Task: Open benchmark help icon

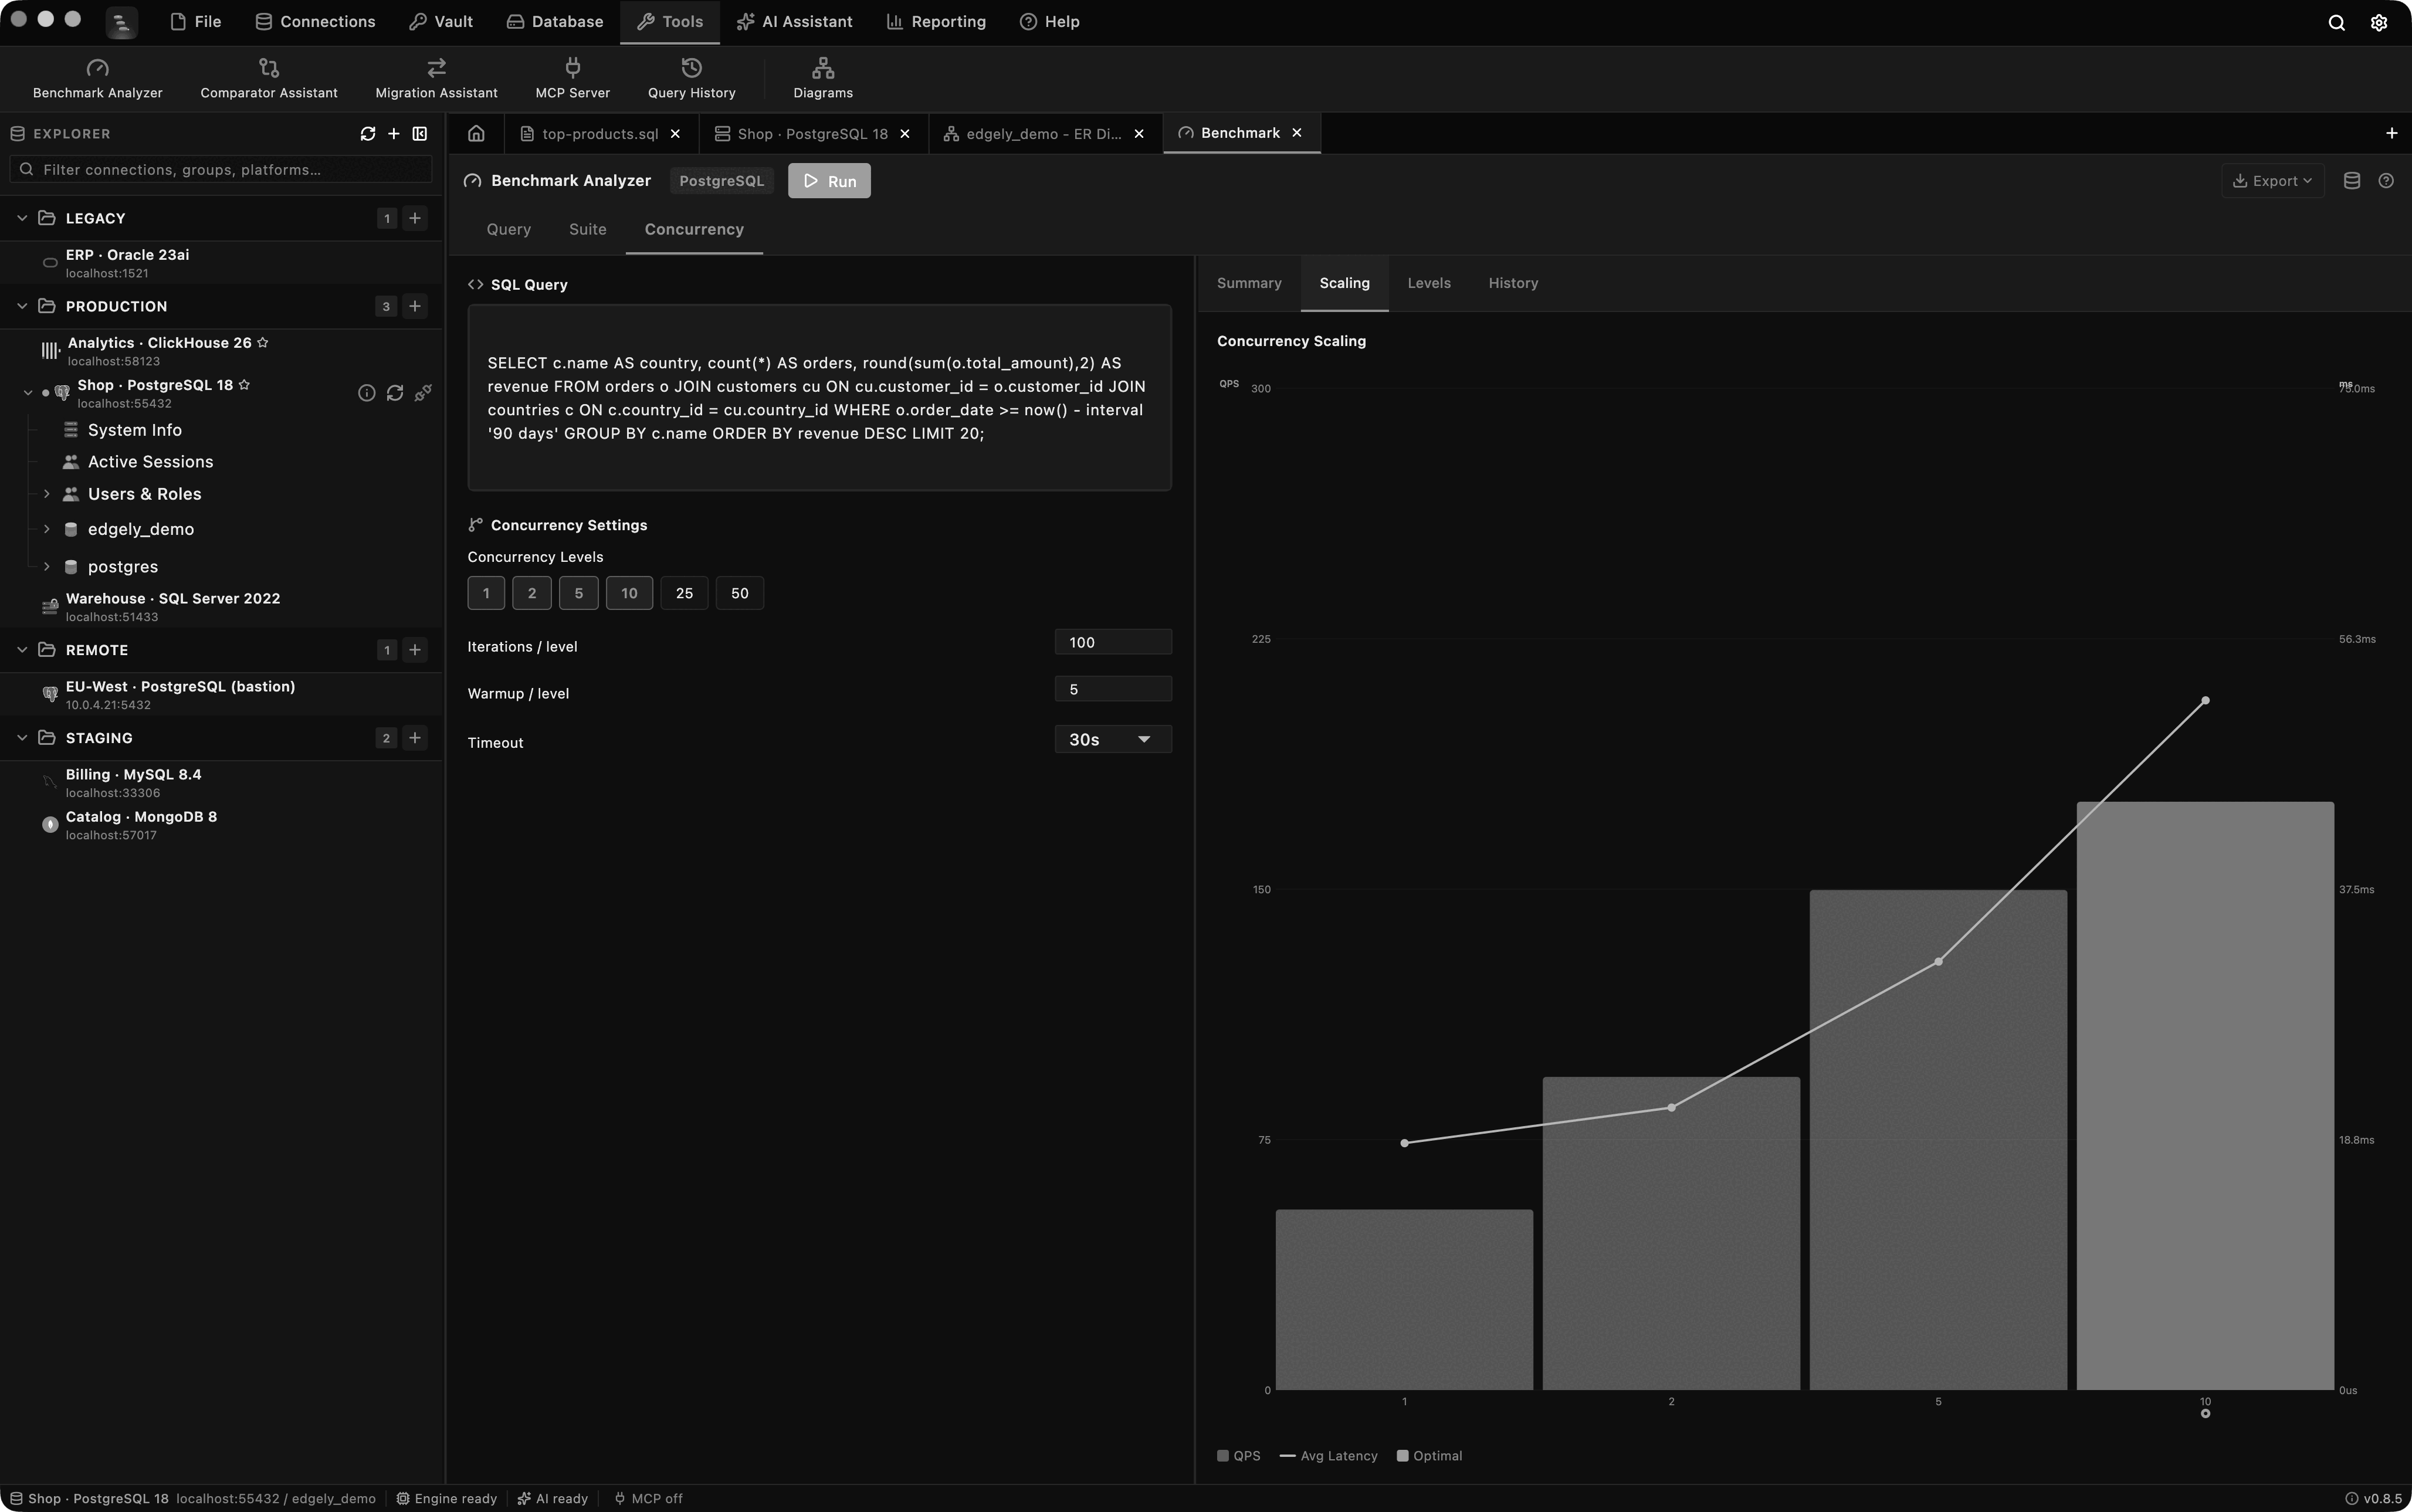Action: point(2386,181)
